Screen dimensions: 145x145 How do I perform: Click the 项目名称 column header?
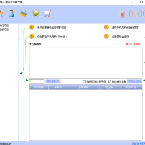[x=39, y=87]
